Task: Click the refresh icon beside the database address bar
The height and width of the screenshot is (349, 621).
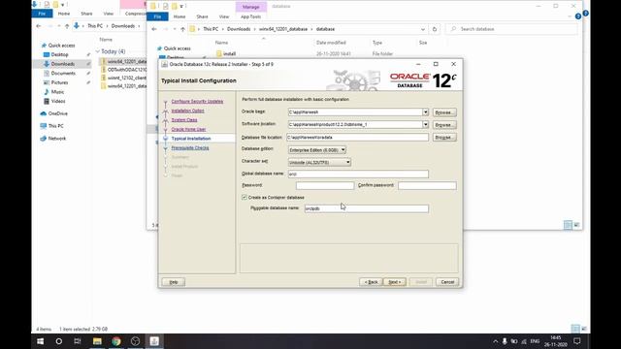Action: 435,29
